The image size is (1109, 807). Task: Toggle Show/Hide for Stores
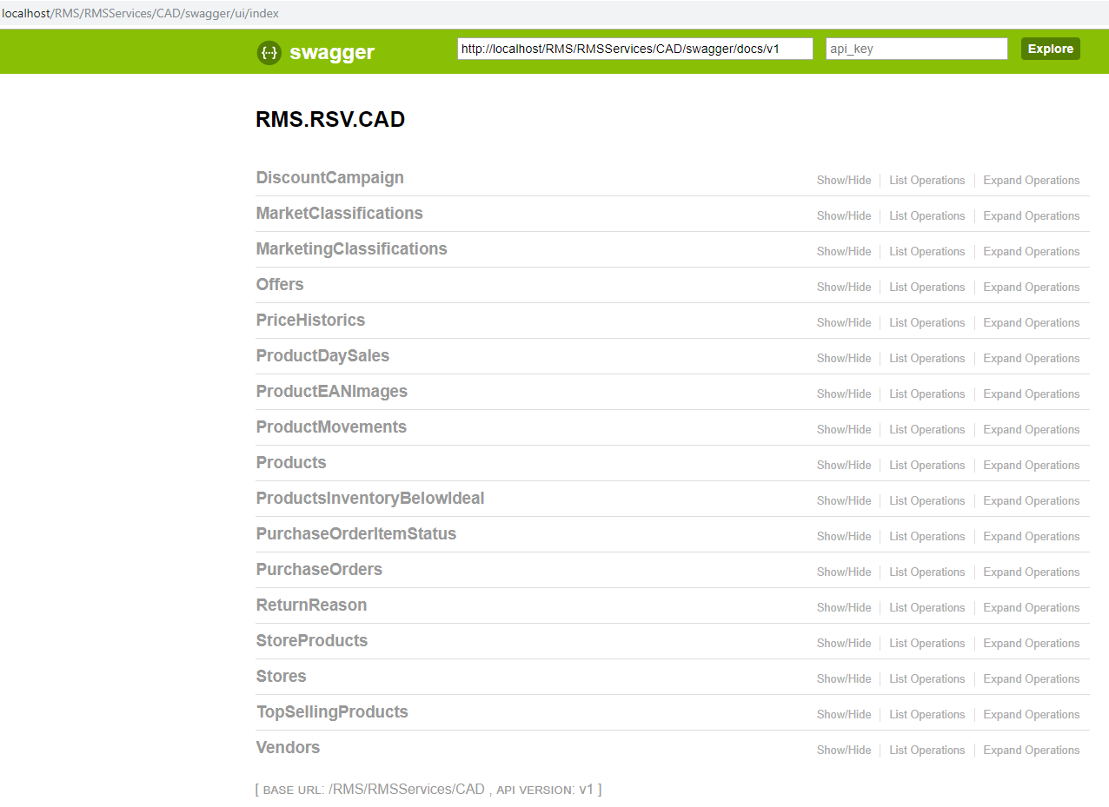coord(843,679)
